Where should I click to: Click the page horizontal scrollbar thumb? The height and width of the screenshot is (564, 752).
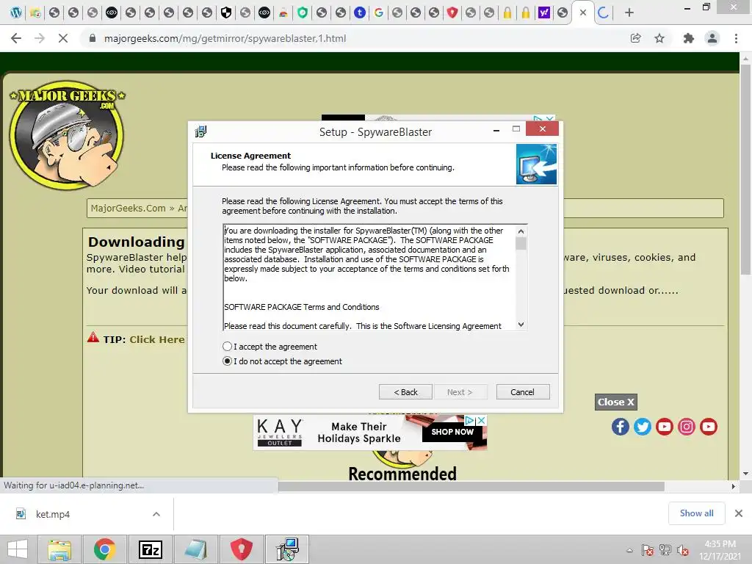pyautogui.click(x=471, y=486)
